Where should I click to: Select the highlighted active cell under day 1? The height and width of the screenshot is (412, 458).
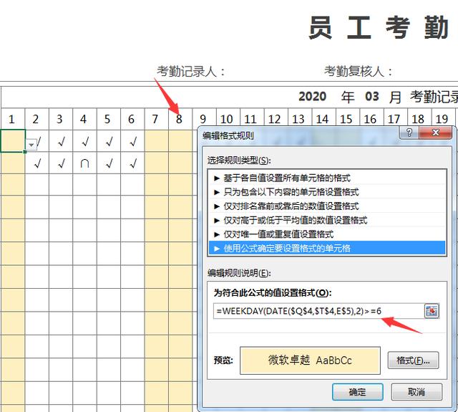[13, 141]
